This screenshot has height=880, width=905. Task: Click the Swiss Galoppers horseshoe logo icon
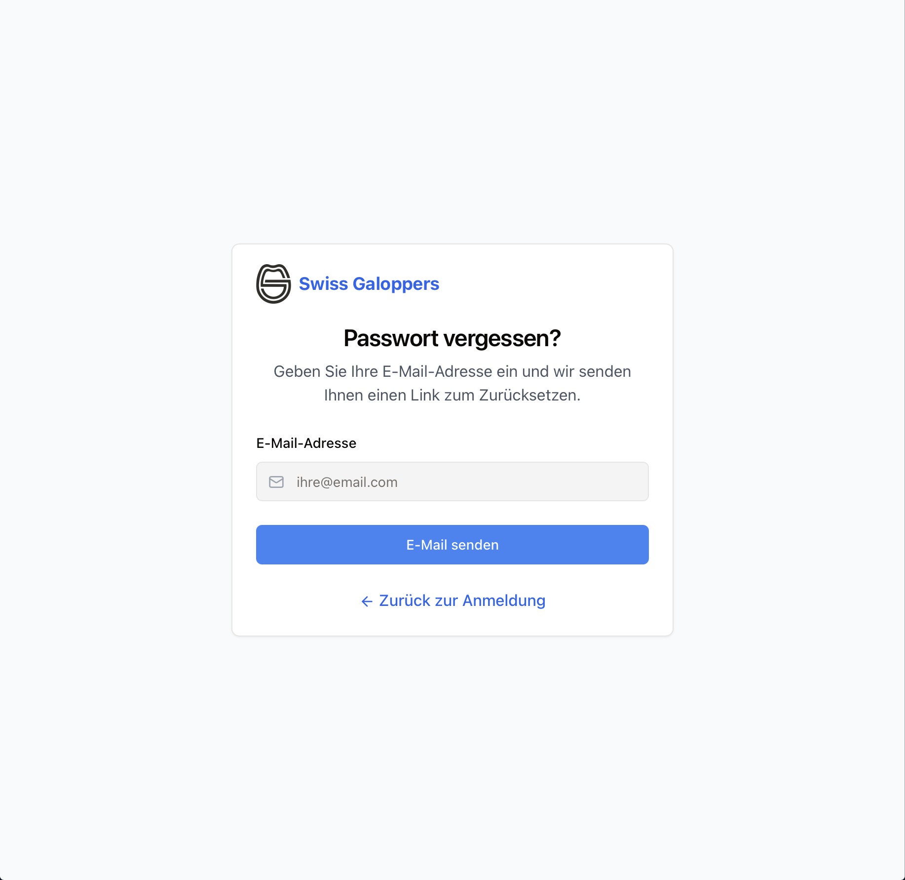pyautogui.click(x=273, y=284)
